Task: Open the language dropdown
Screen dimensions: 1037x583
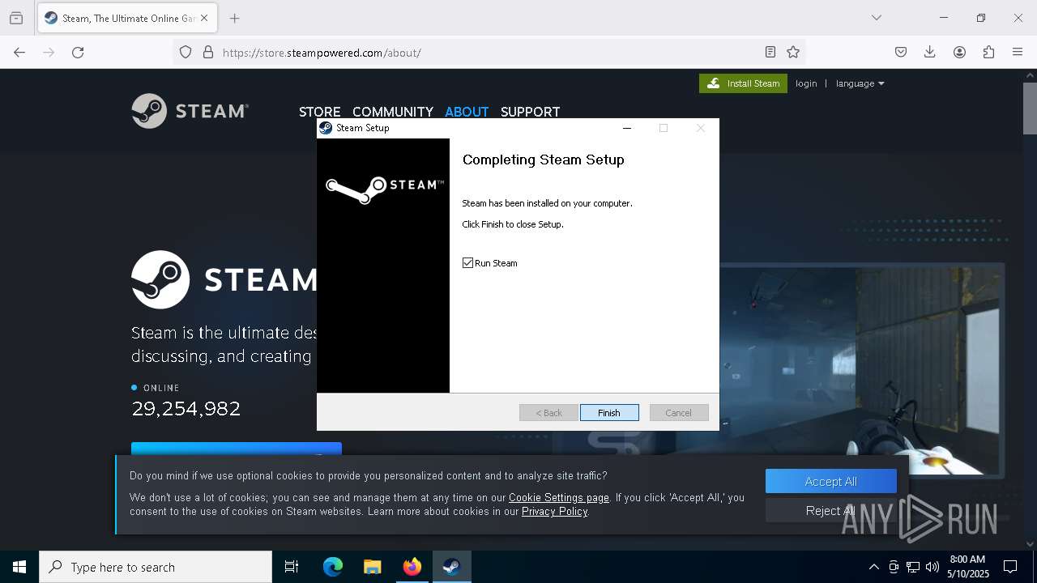Action: coord(860,83)
